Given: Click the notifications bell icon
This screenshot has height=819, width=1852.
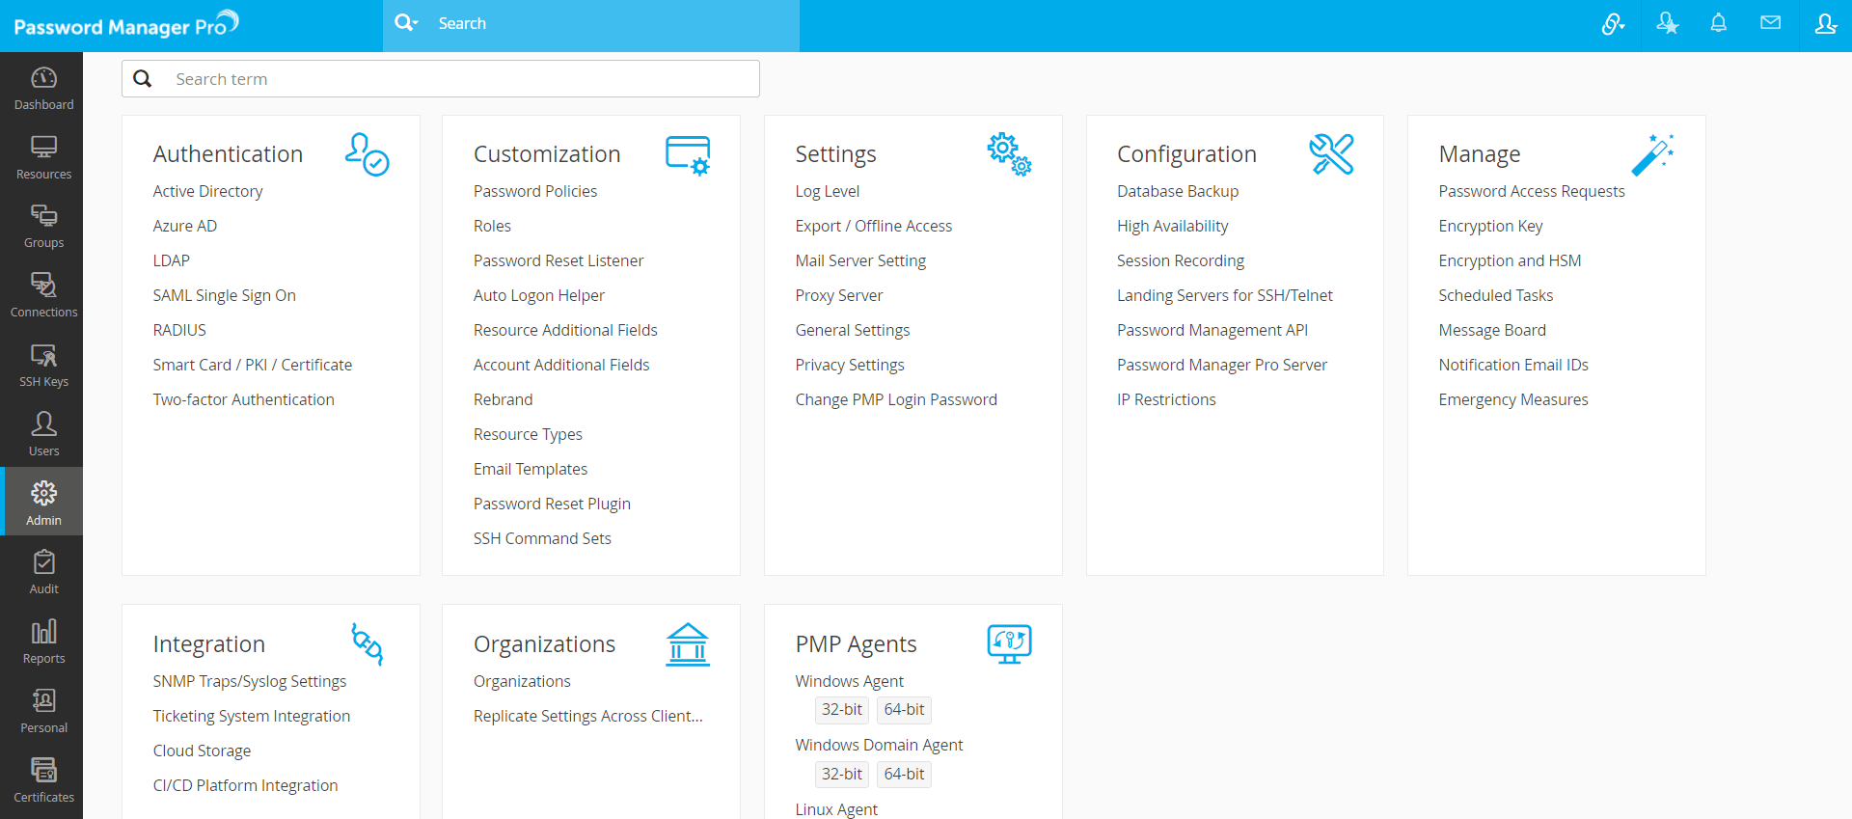Looking at the screenshot, I should tap(1718, 23).
